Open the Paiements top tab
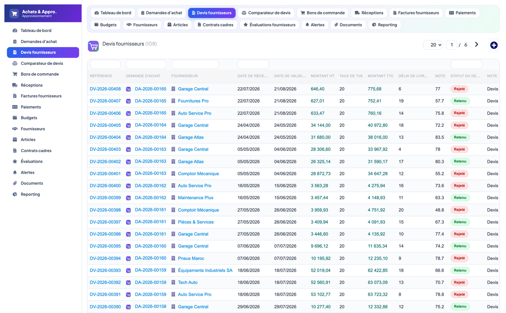This screenshot has height=313, width=506. coord(462,13)
